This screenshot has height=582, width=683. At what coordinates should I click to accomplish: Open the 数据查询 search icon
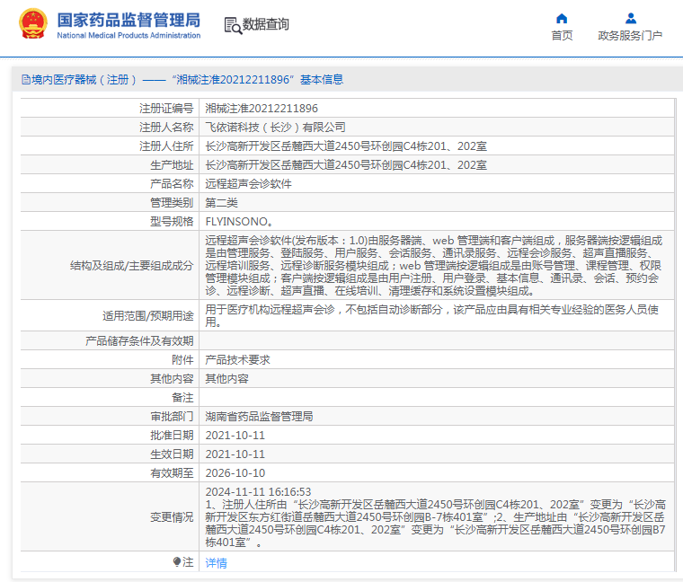233,25
